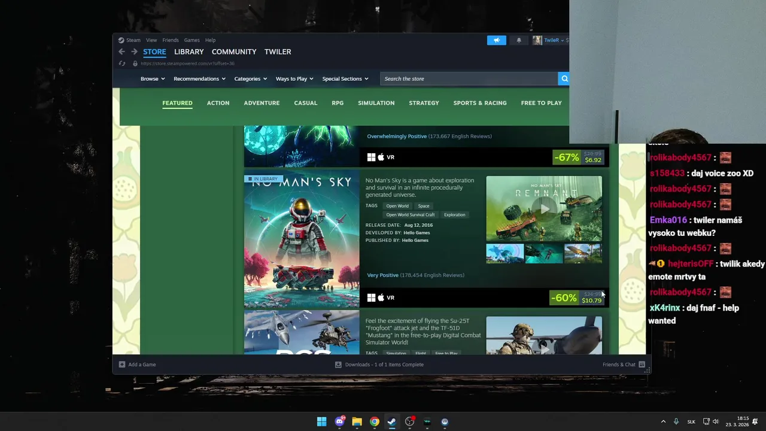The height and width of the screenshot is (431, 766).
Task: Click the Add a Game plus icon
Action: pyautogui.click(x=122, y=364)
